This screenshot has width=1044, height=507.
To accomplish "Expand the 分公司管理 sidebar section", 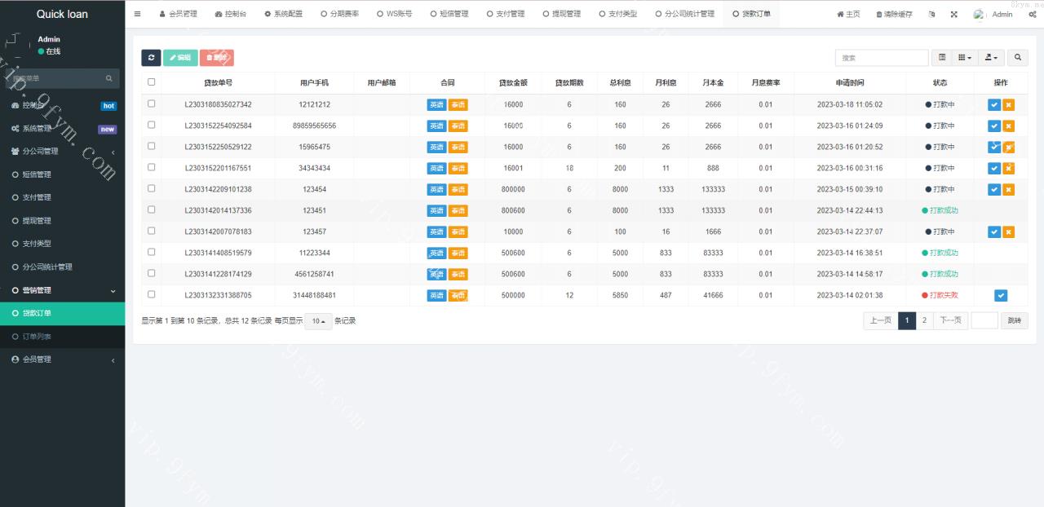I will click(x=39, y=151).
